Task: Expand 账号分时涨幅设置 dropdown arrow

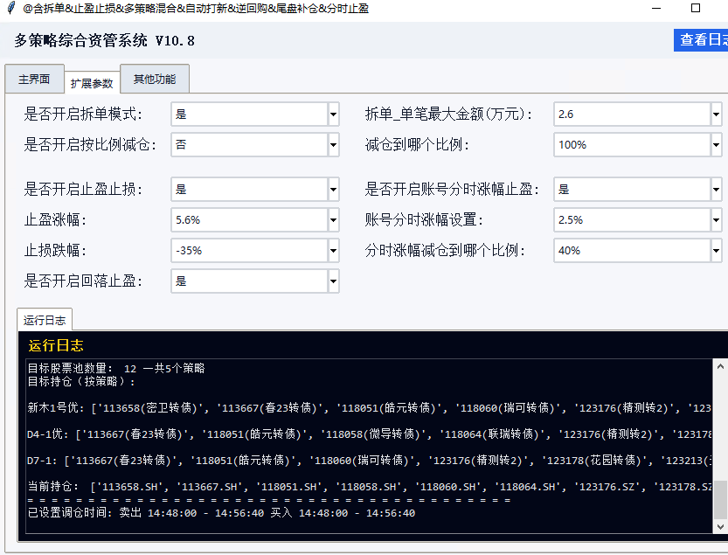Action: pos(716,220)
